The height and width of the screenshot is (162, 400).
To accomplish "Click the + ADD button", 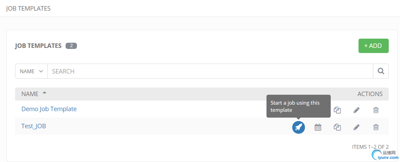I will [x=373, y=46].
